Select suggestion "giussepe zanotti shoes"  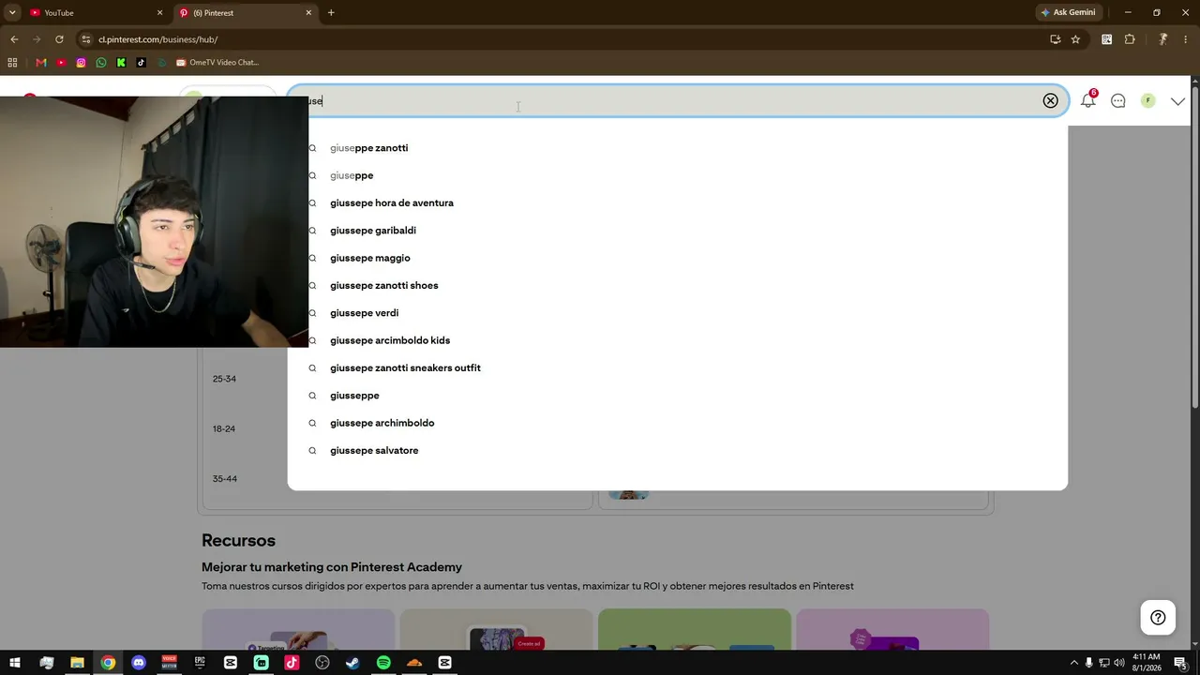pyautogui.click(x=384, y=285)
